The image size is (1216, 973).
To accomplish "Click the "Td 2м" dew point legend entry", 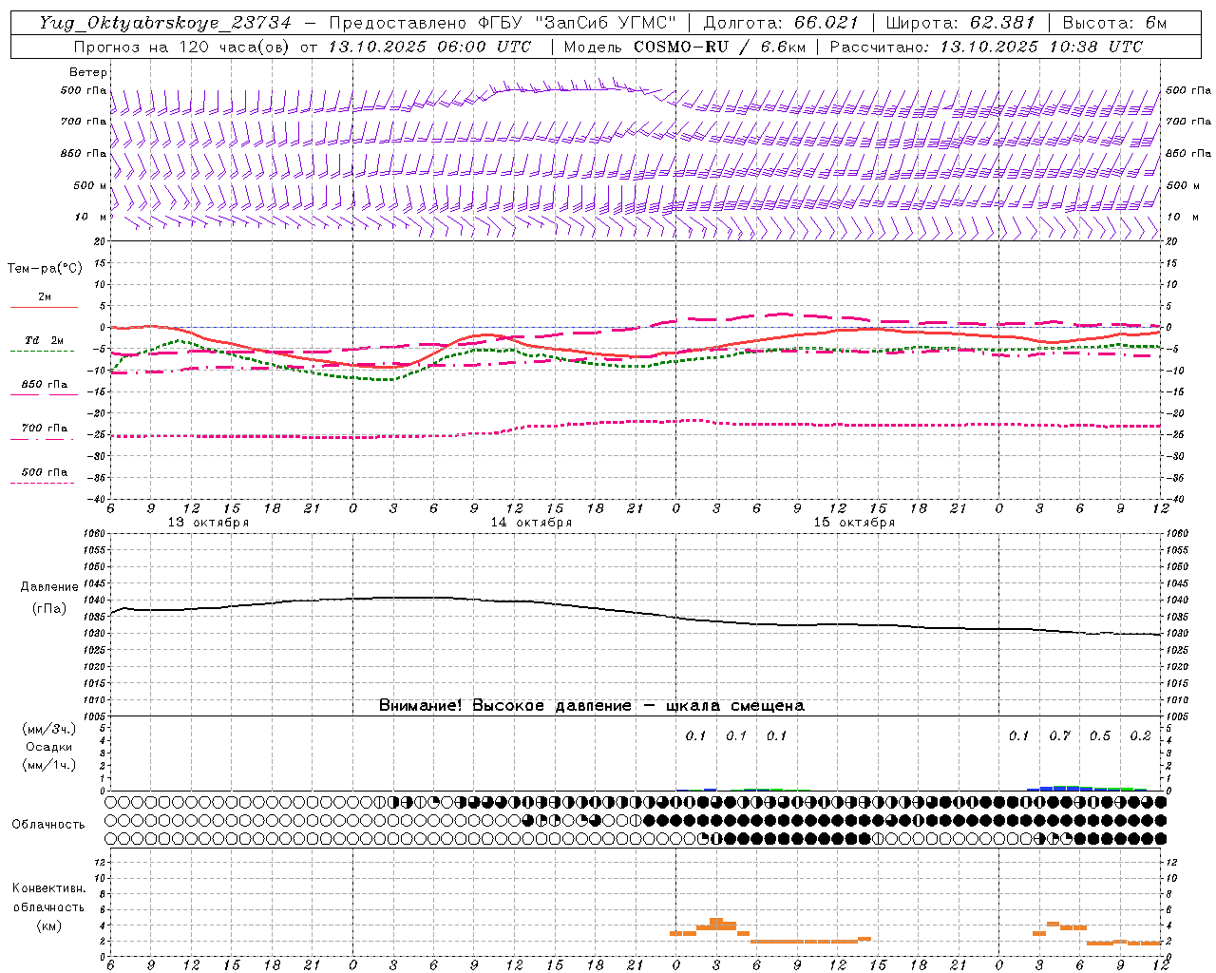I will point(45,340).
